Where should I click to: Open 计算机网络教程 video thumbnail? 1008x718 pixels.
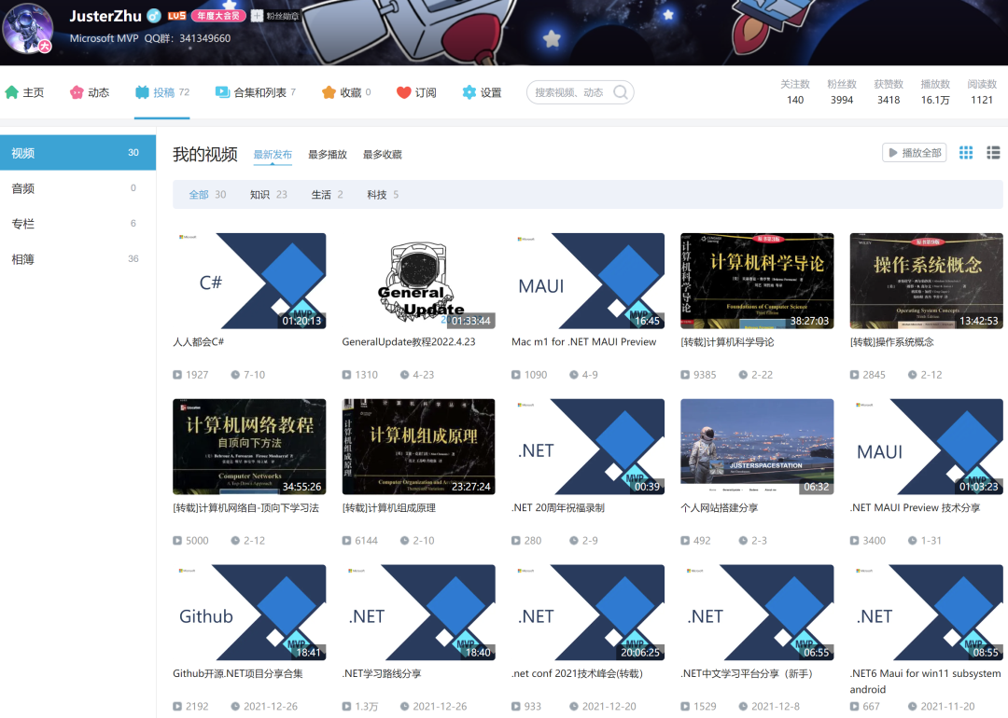pyautogui.click(x=249, y=447)
